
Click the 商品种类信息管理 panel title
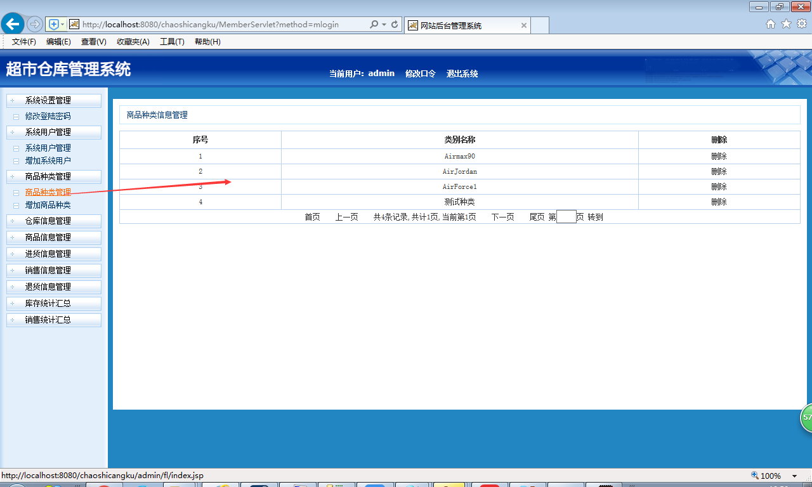(x=157, y=115)
